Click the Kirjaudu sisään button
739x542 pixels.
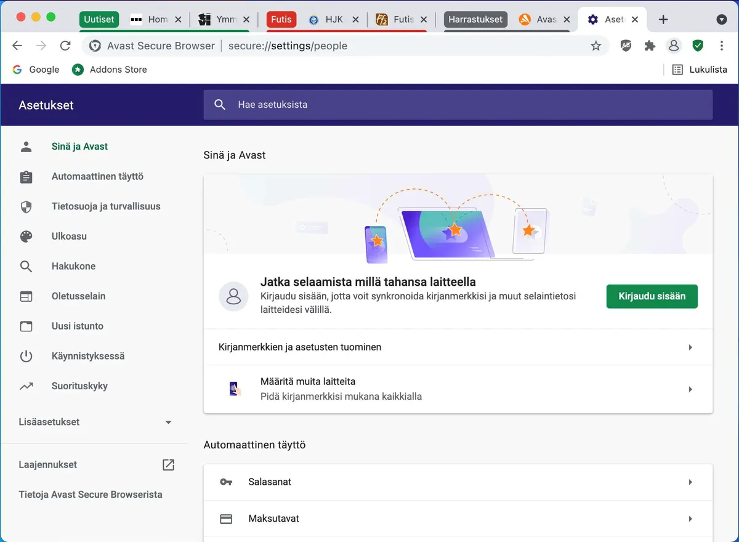click(x=652, y=296)
